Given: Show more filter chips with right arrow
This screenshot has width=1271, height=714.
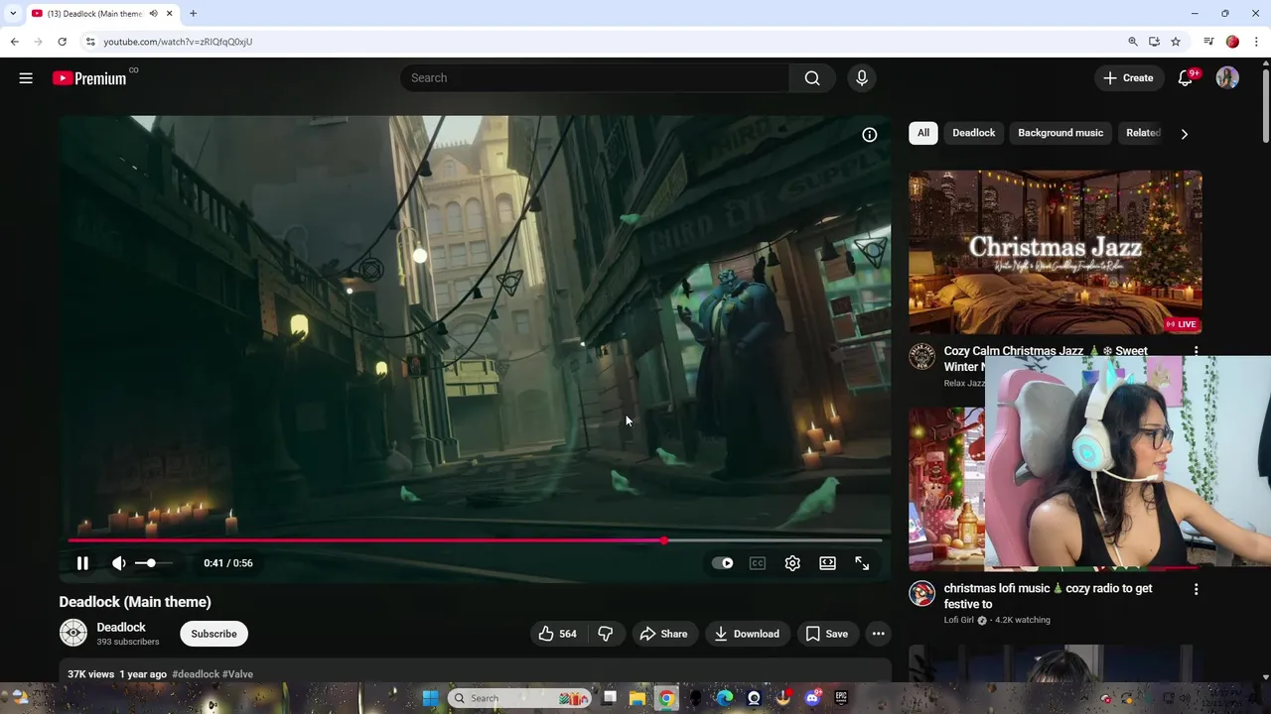Looking at the screenshot, I should pyautogui.click(x=1184, y=134).
